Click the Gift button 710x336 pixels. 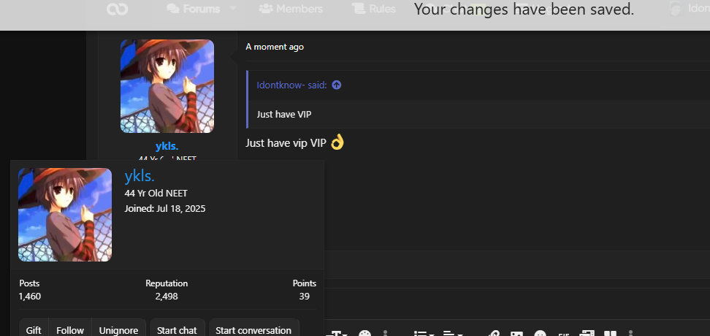(x=34, y=330)
